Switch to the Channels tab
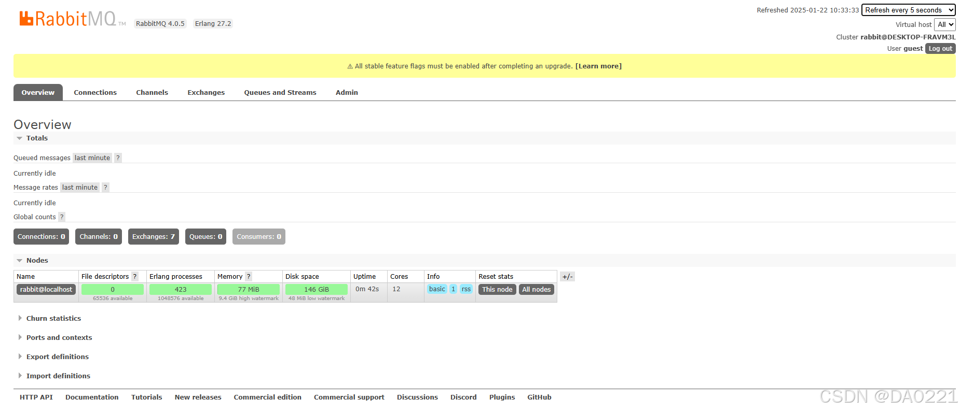This screenshot has height=413, width=960. coord(152,92)
